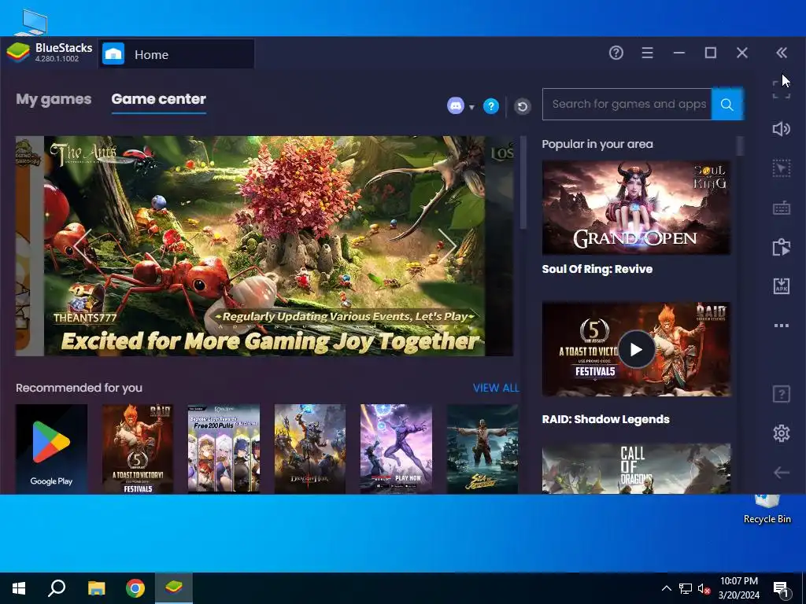The height and width of the screenshot is (604, 806).
Task: Open the Windows Start menu
Action: tap(19, 588)
